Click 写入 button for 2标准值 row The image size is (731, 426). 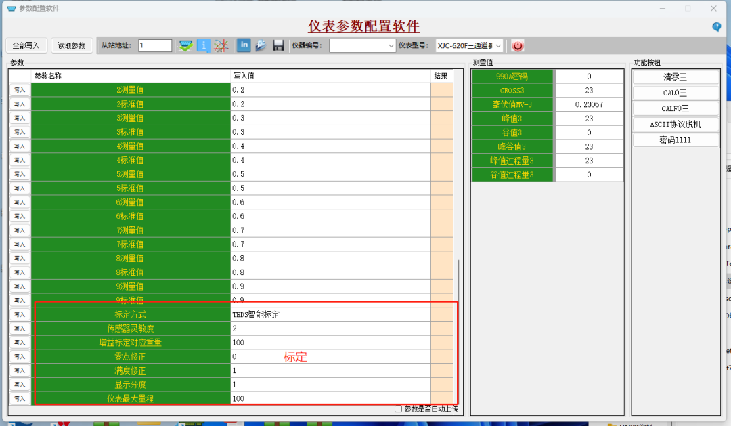click(20, 104)
